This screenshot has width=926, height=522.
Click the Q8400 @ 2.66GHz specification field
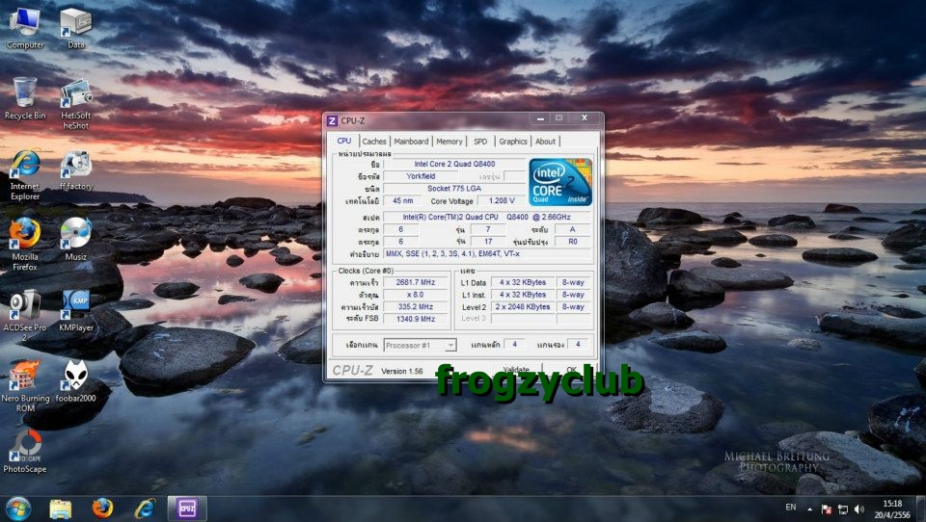click(x=486, y=217)
